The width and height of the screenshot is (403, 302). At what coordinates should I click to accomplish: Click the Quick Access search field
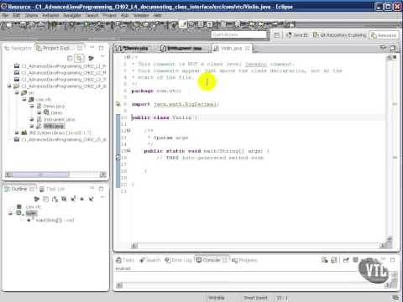click(x=238, y=34)
